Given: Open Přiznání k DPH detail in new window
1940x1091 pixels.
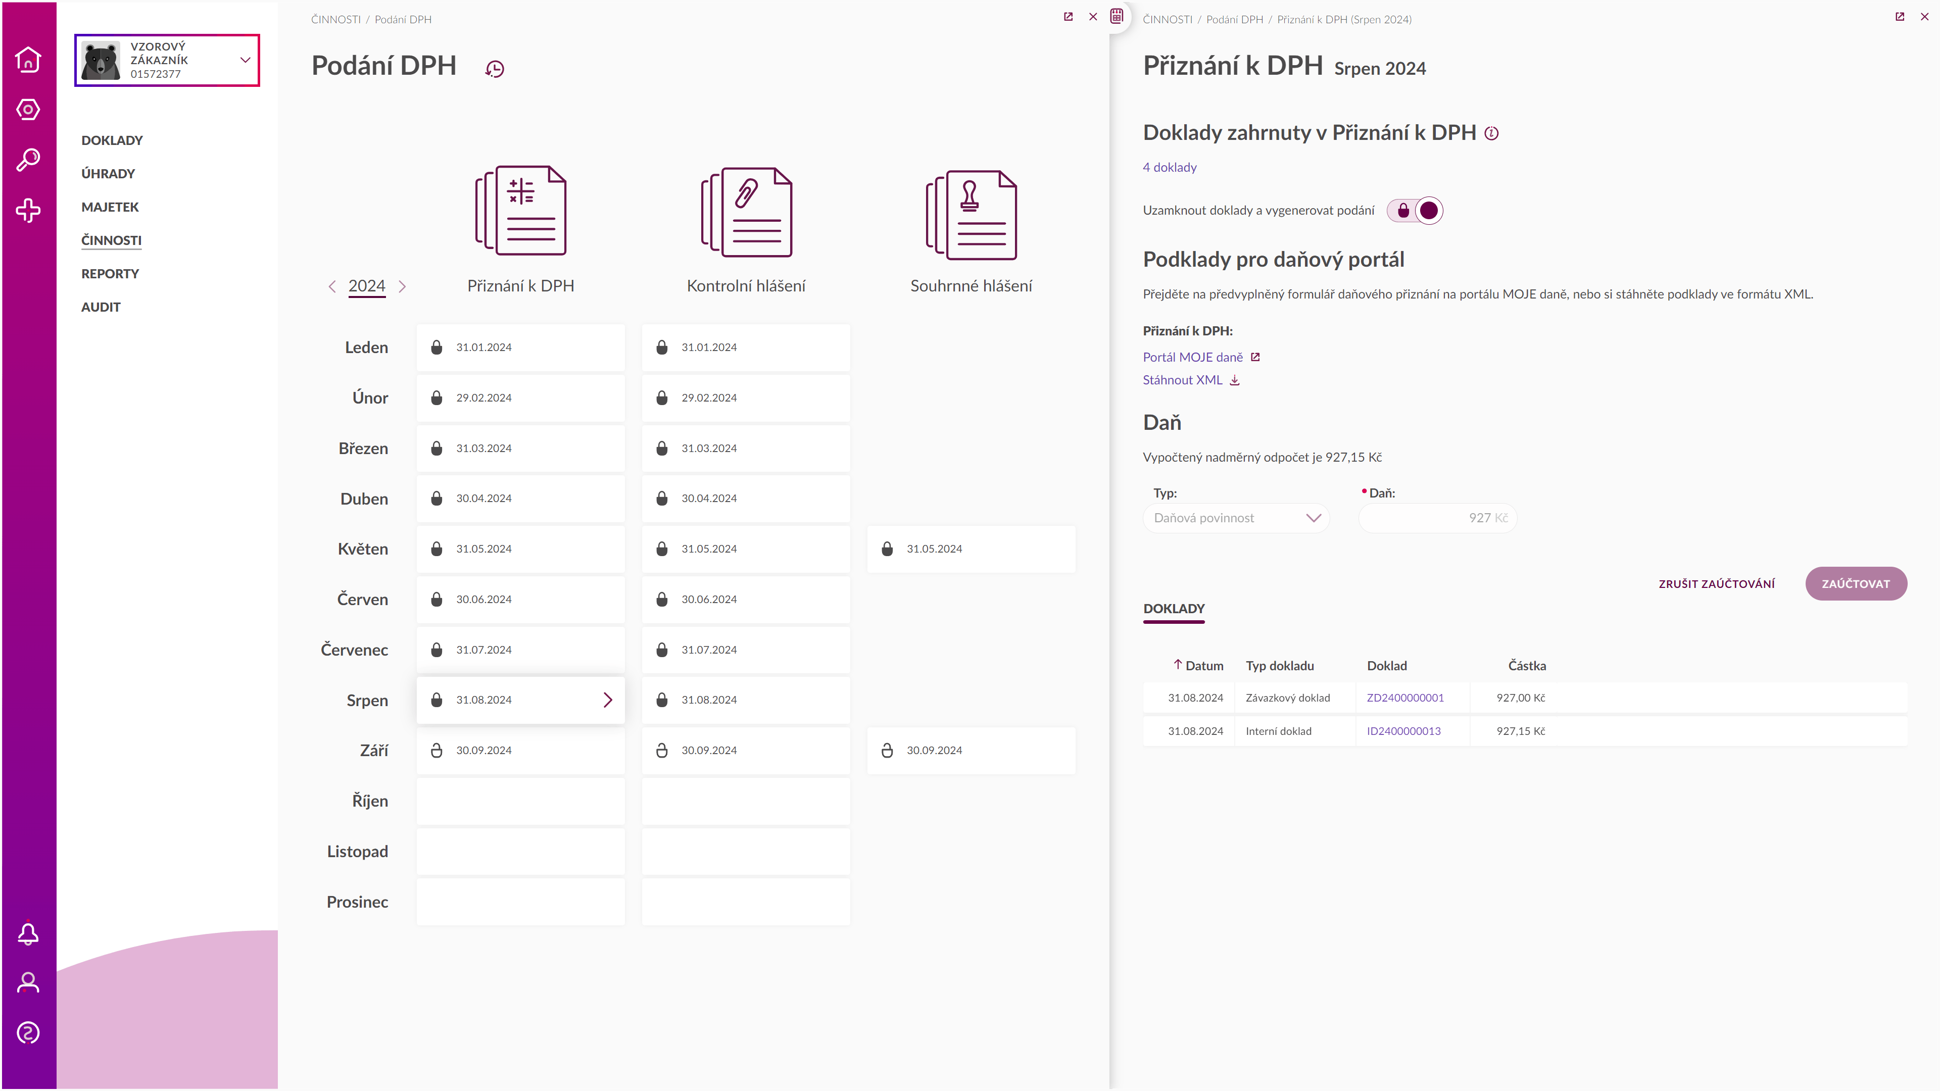Looking at the screenshot, I should coord(1900,17).
